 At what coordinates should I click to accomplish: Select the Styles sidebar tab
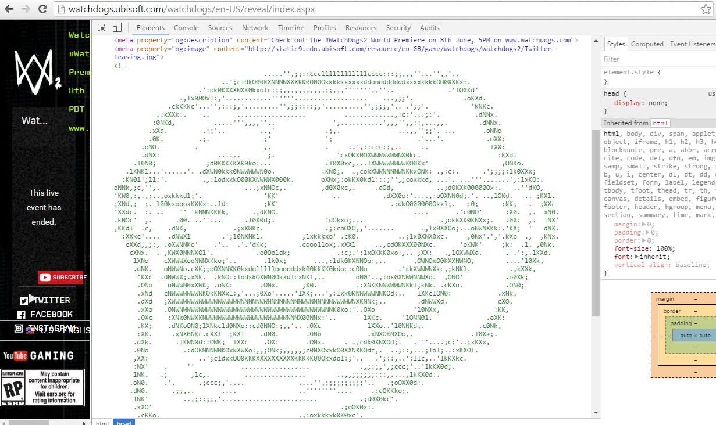tap(616, 44)
